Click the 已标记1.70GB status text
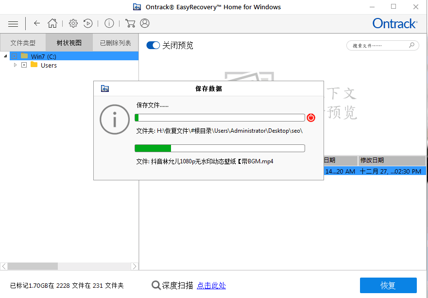This screenshot has width=428, height=298. (67, 286)
